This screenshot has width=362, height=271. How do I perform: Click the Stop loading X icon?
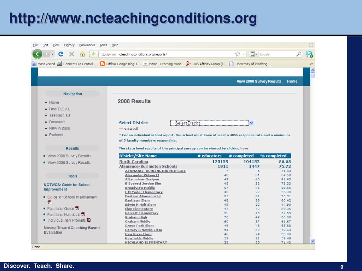72,54
